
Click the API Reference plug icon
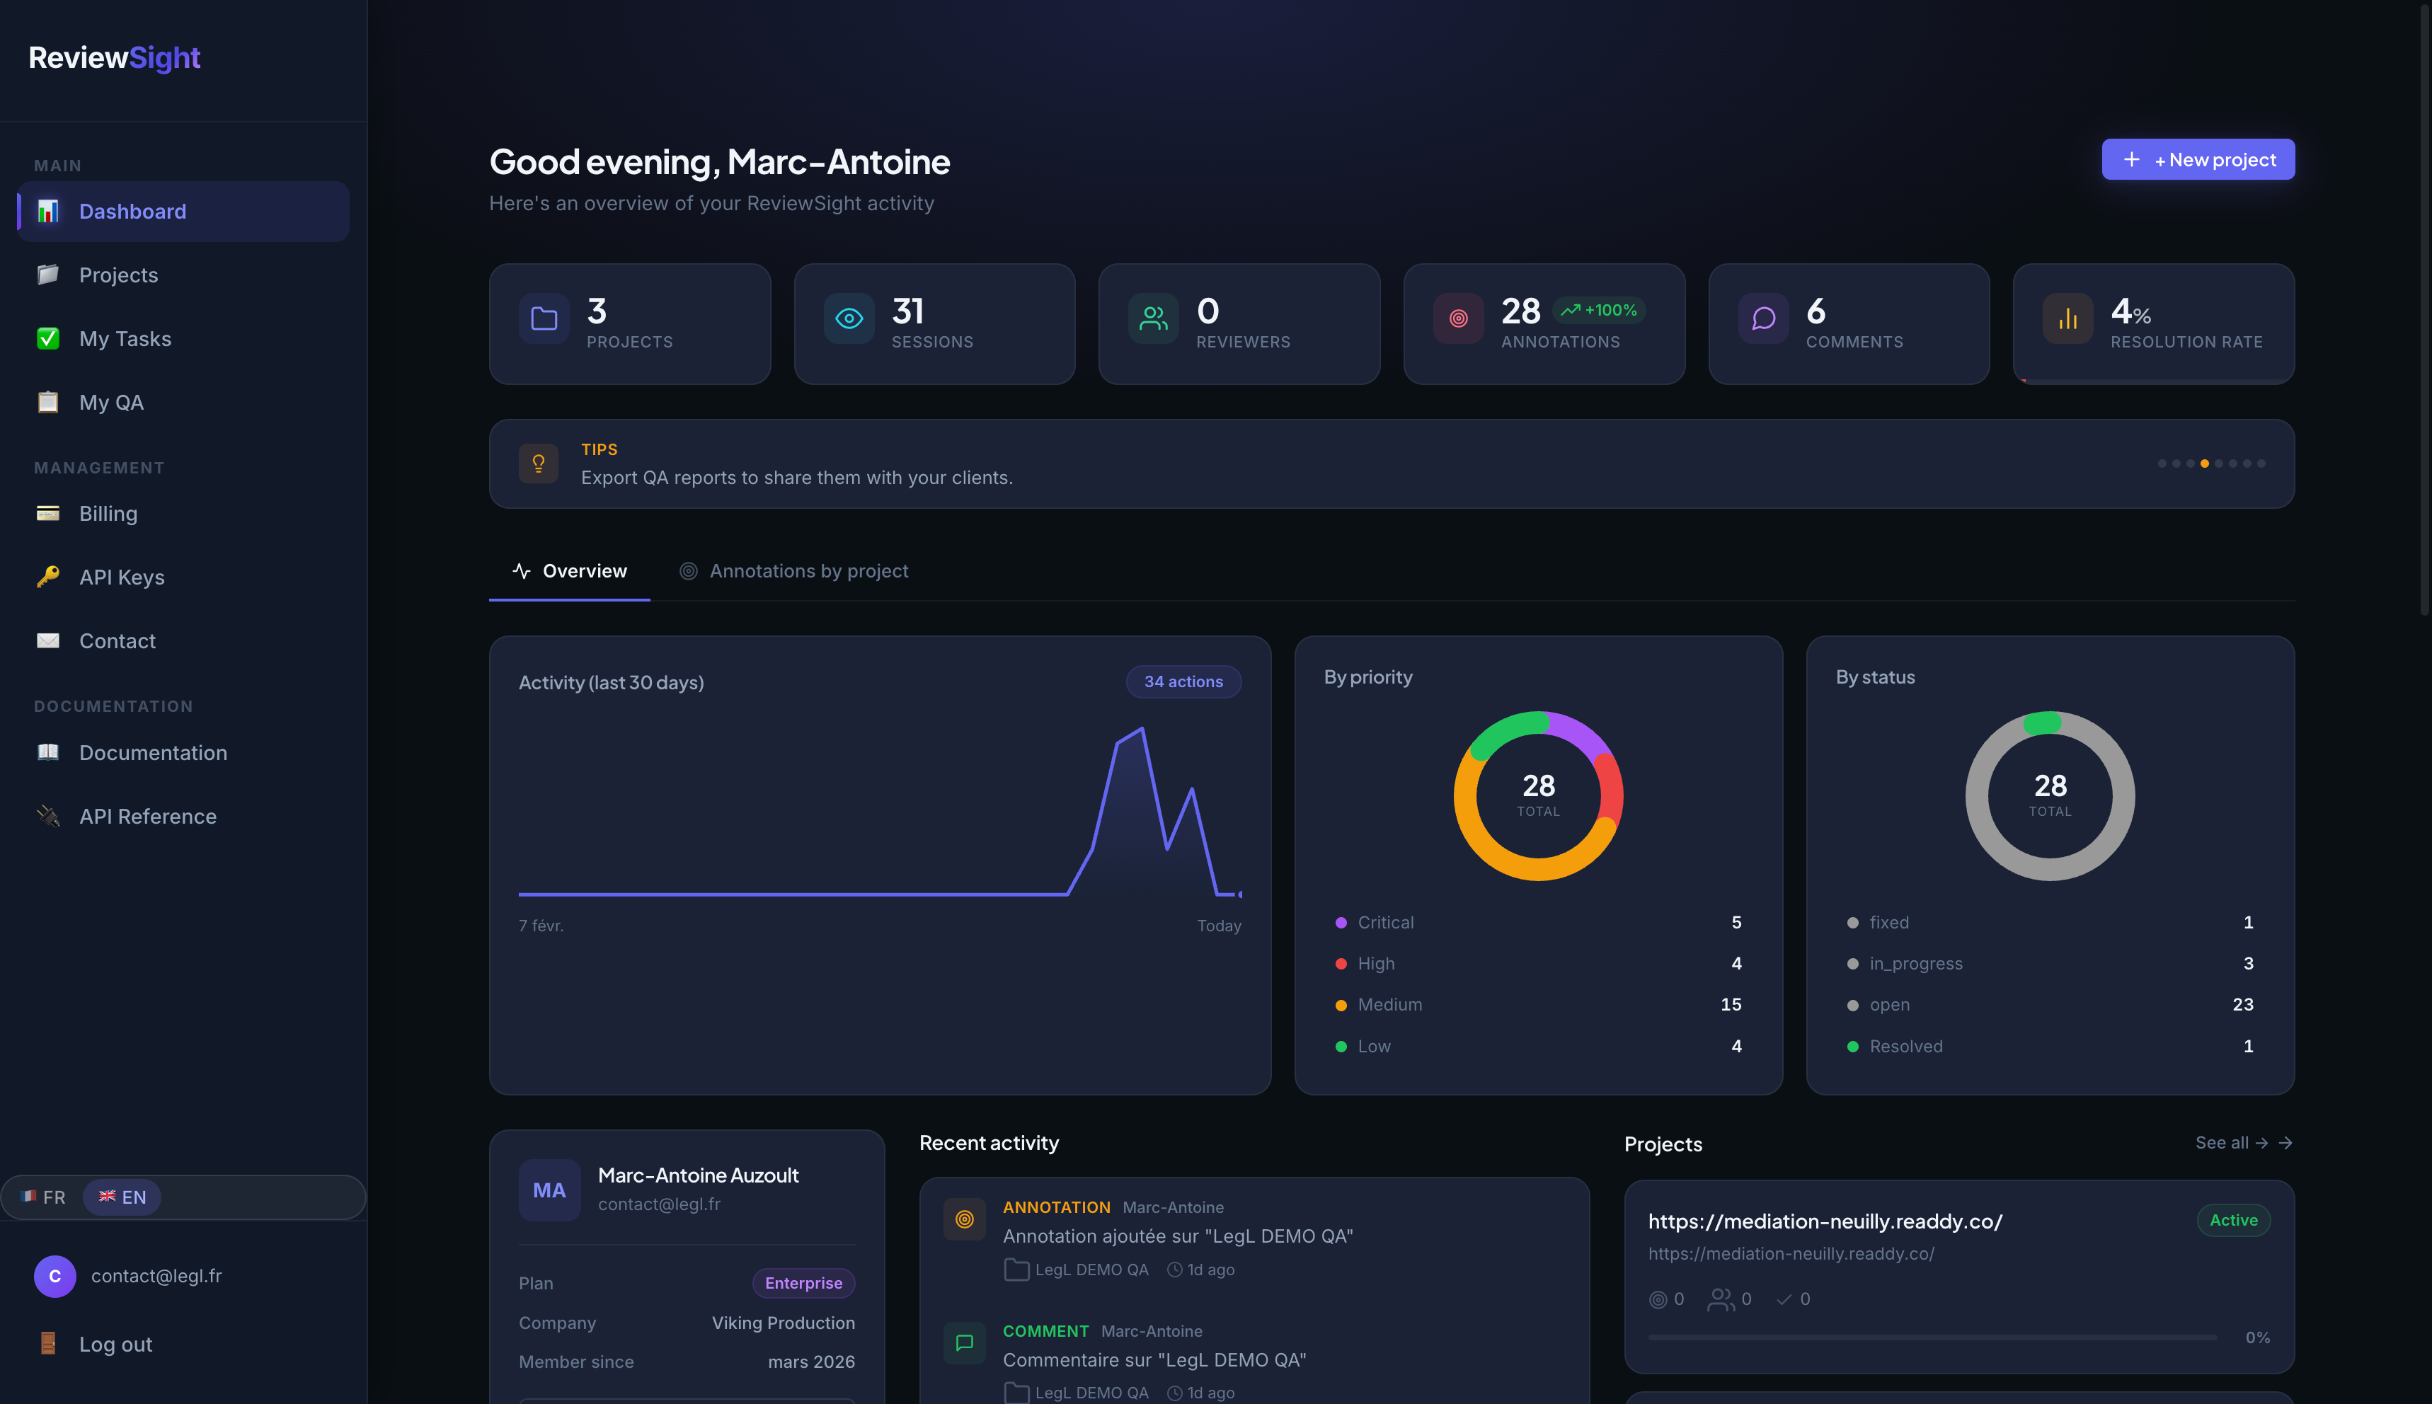tap(47, 816)
